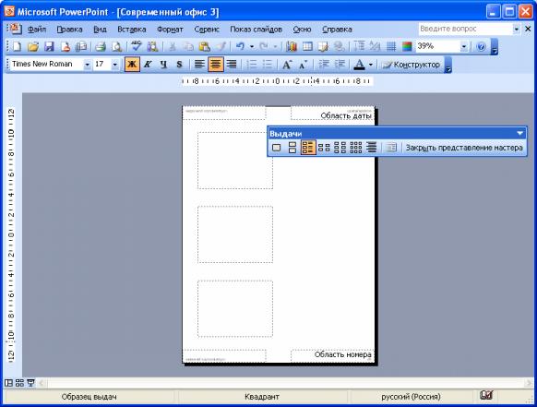The image size is (537, 407).
Task: Open the Формат menu
Action: 170,30
